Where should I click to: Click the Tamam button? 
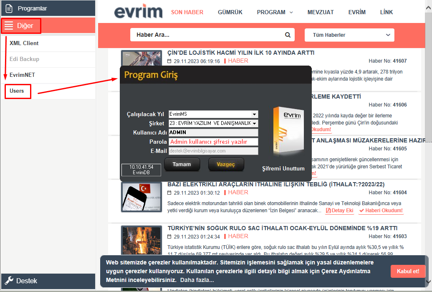click(182, 164)
